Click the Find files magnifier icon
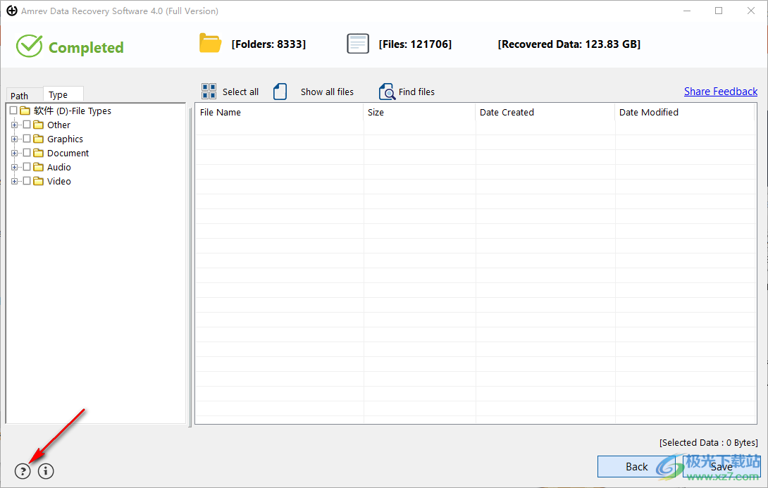Screen dimensions: 768x488 (386, 92)
